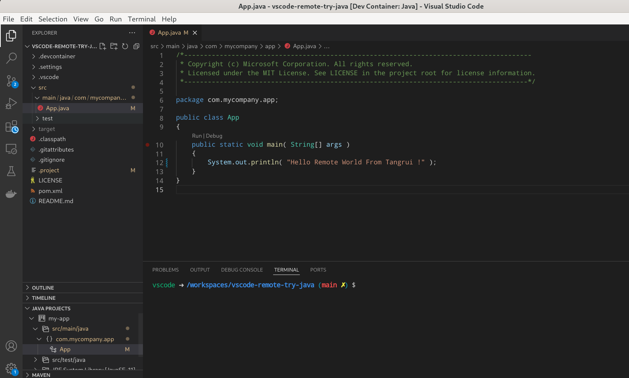Open .classpath file in Explorer

coord(83,139)
